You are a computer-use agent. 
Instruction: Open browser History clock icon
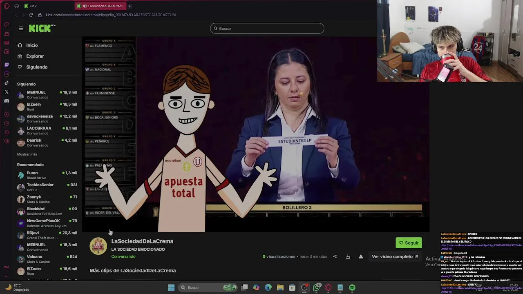(7, 123)
